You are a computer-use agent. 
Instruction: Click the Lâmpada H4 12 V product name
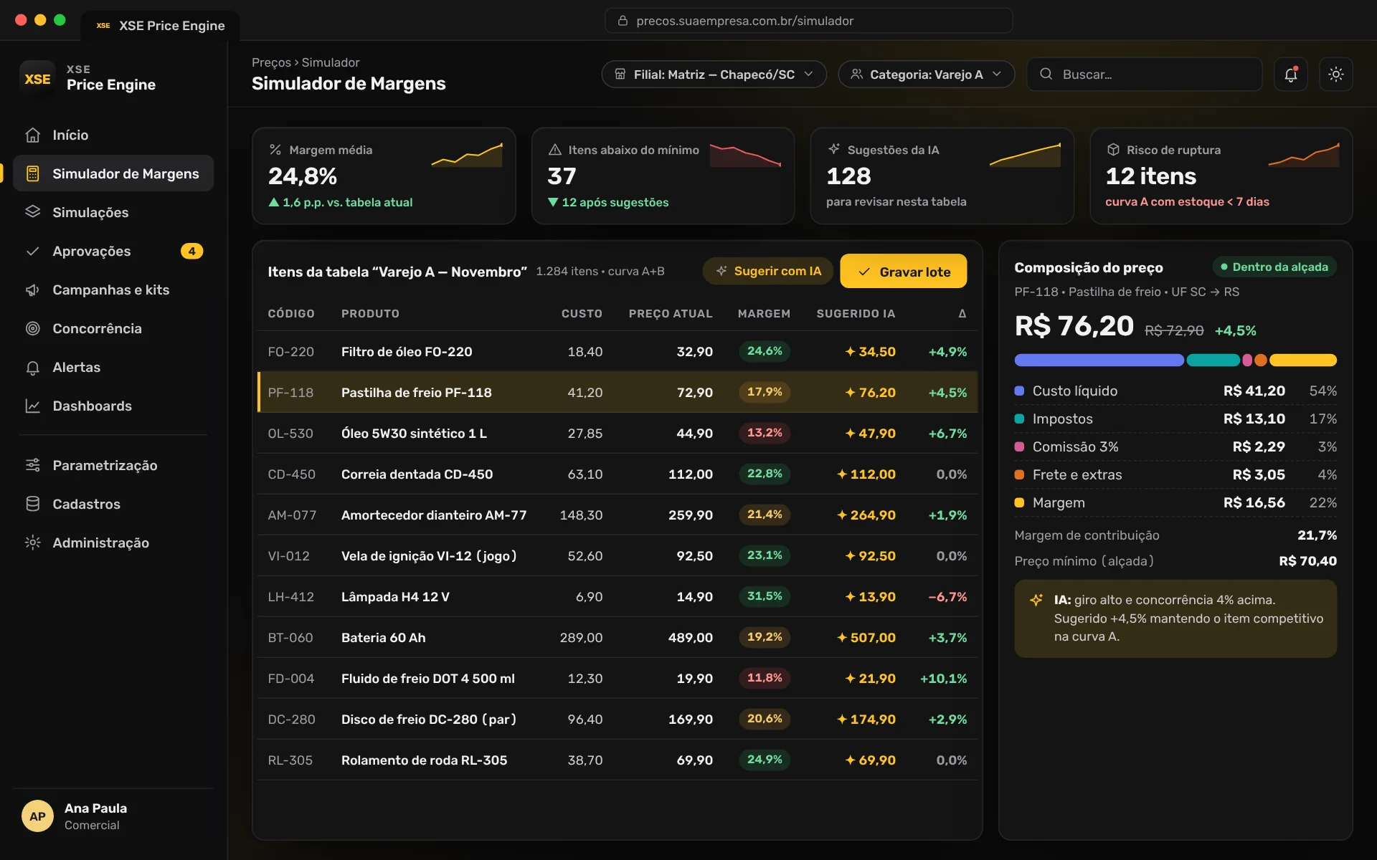[x=395, y=596]
